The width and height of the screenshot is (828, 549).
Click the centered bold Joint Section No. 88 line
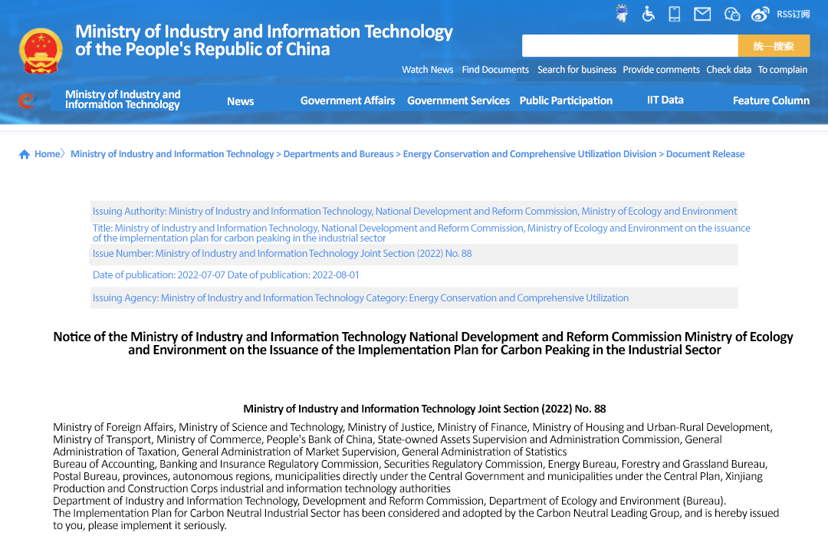pos(425,409)
